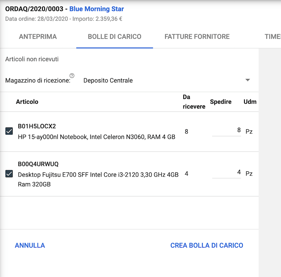Uncheck the B00Q4URWUQ article checkbox
281x277 pixels.
[9, 173]
